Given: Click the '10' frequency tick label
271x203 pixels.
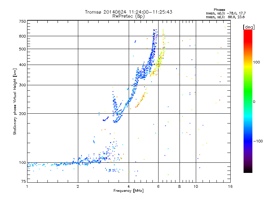Looking at the screenshot, I should (x=196, y=186).
